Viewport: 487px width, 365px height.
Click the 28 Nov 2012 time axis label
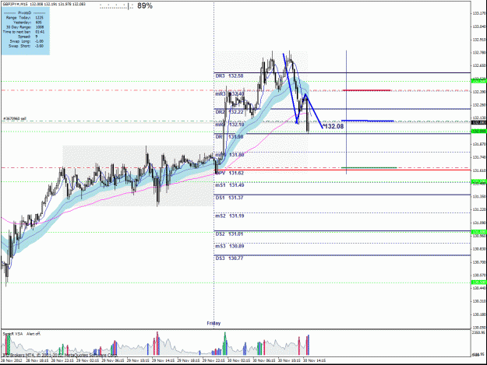pyautogui.click(x=12, y=360)
